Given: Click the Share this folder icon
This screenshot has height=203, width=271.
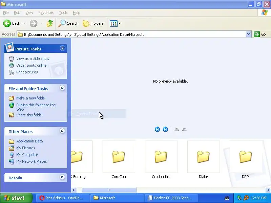Looking at the screenshot, I should coord(12,115).
